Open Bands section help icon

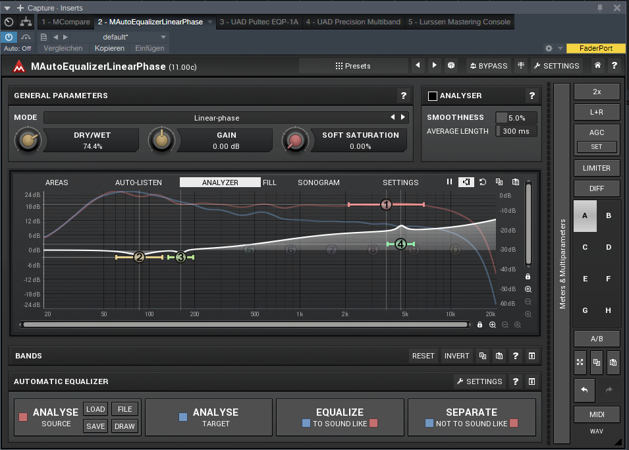(x=516, y=356)
